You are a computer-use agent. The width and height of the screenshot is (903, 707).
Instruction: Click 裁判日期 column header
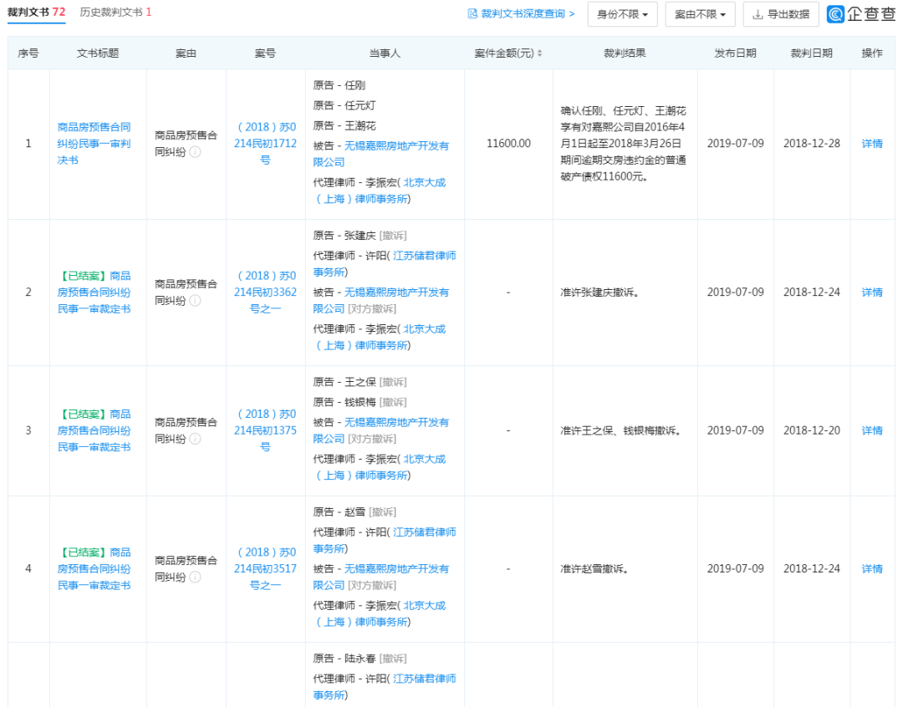click(811, 53)
